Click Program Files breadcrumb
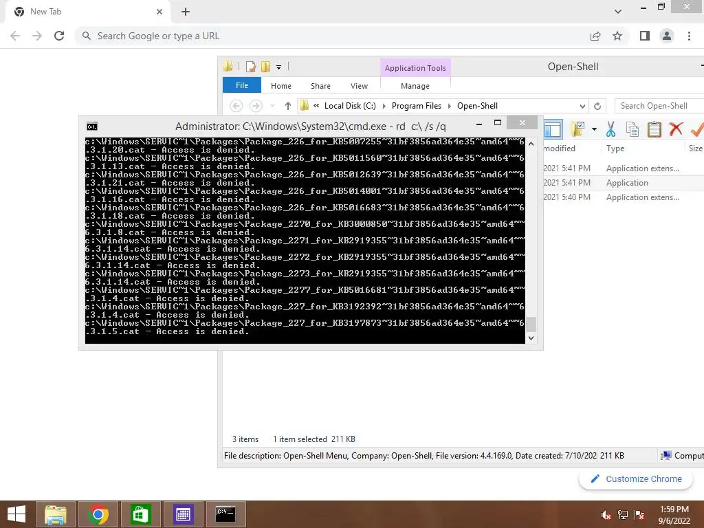This screenshot has height=528, width=704. (417, 106)
